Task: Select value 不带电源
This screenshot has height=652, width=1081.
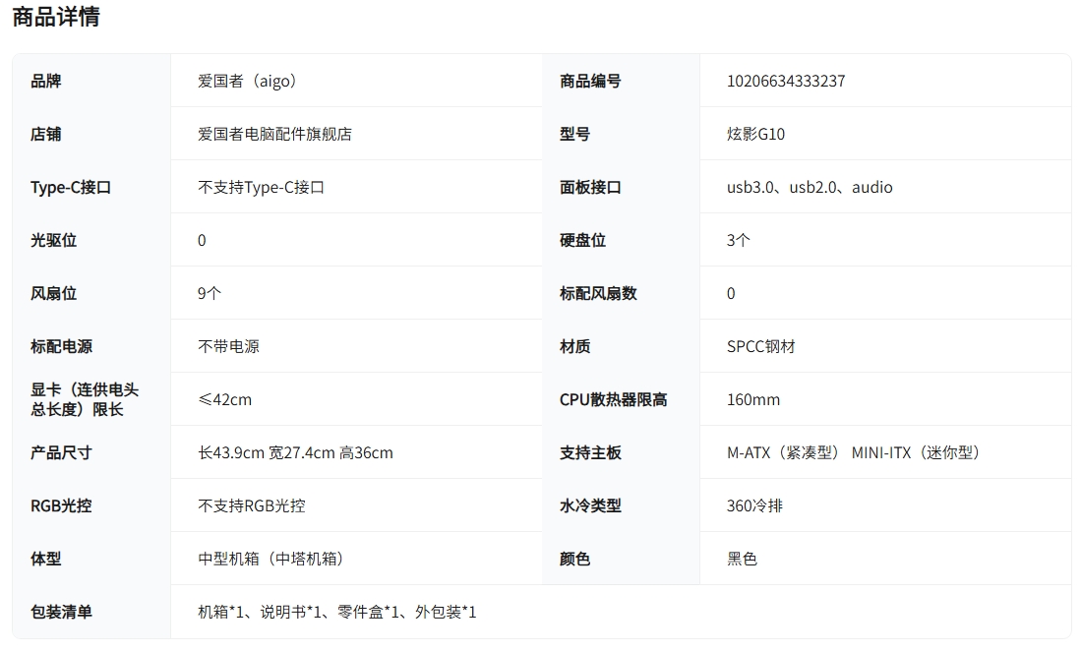Action: click(x=229, y=347)
